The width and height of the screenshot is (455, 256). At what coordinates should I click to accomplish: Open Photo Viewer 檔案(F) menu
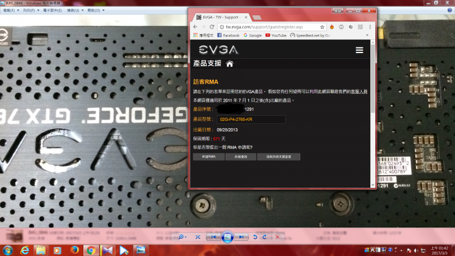(11, 10)
